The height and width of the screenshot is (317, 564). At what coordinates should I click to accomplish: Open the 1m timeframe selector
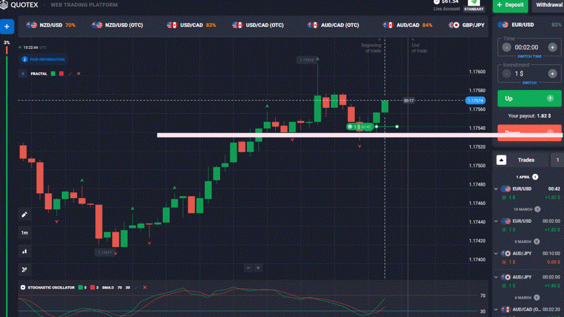point(24,233)
